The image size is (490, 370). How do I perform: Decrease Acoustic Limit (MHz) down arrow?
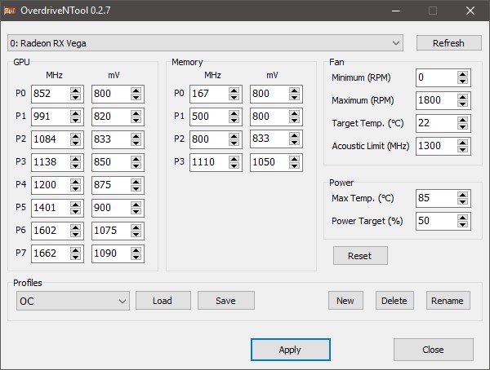(462, 149)
